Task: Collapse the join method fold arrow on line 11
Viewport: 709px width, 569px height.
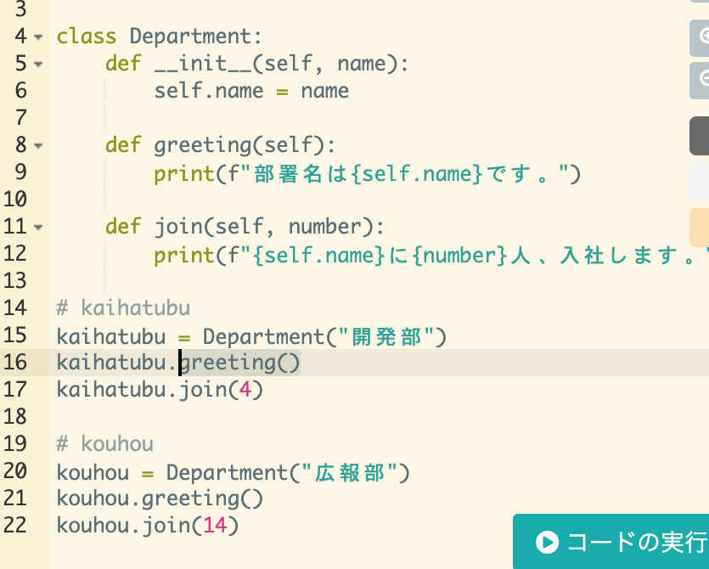Action: pos(38,227)
